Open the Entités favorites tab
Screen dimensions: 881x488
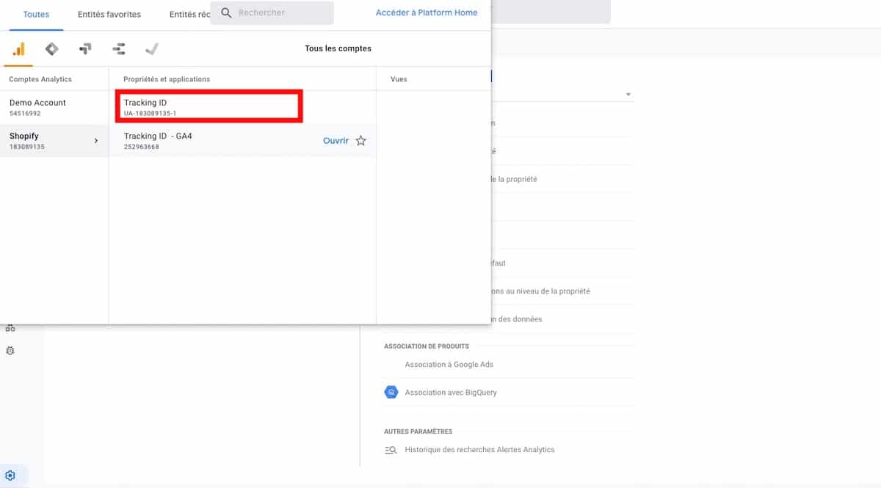tap(109, 14)
